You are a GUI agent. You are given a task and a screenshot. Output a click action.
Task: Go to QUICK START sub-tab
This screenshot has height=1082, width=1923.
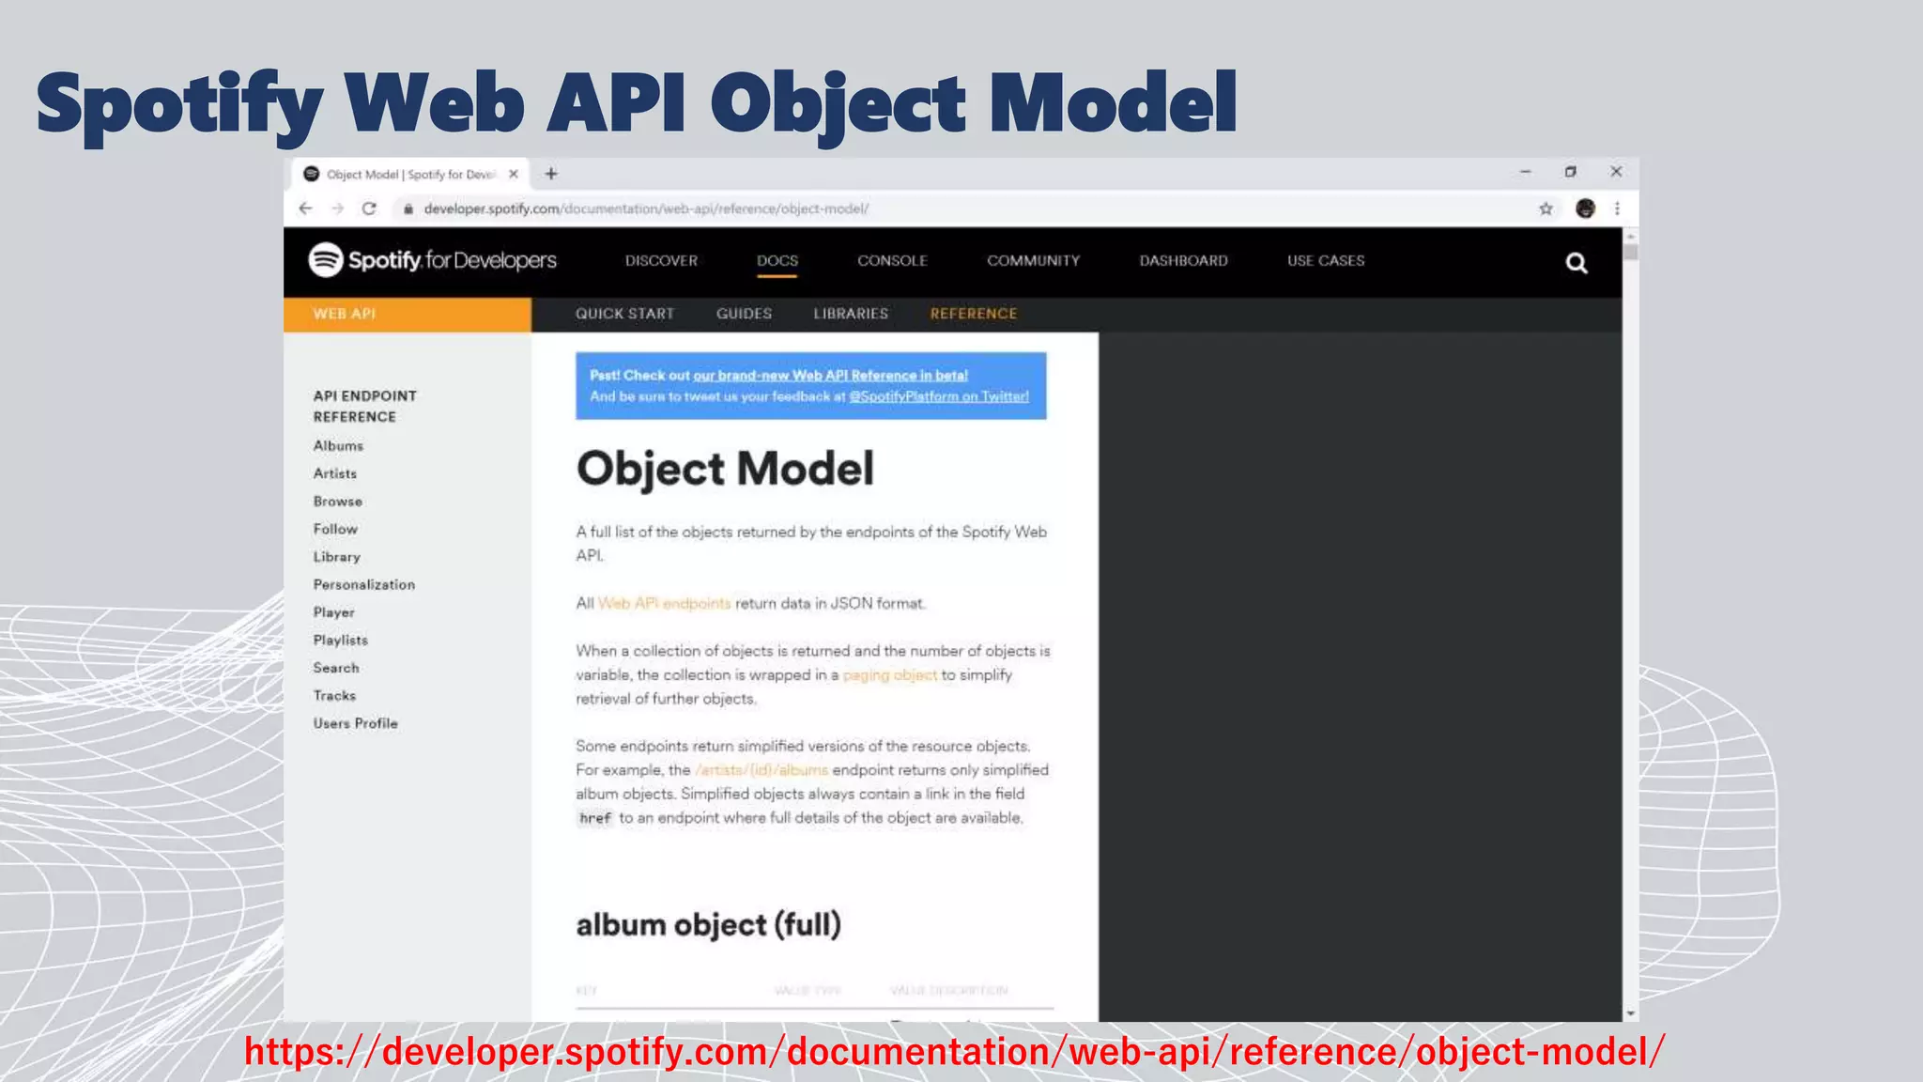(625, 314)
